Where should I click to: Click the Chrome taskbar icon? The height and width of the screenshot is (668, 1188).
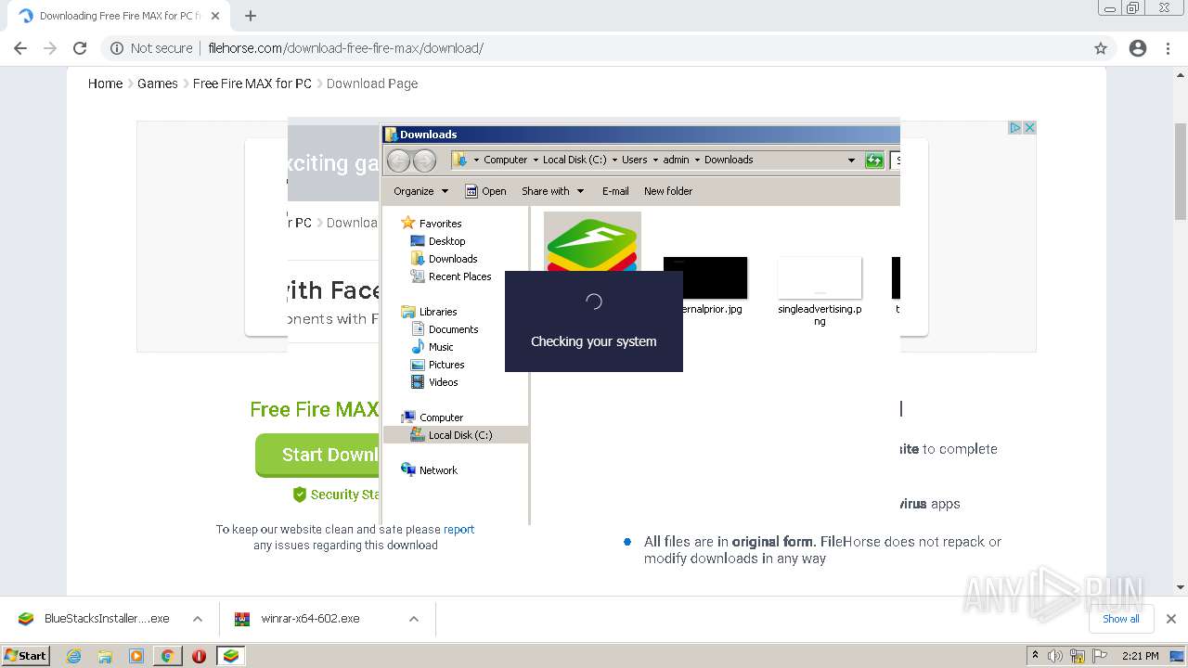tap(168, 656)
